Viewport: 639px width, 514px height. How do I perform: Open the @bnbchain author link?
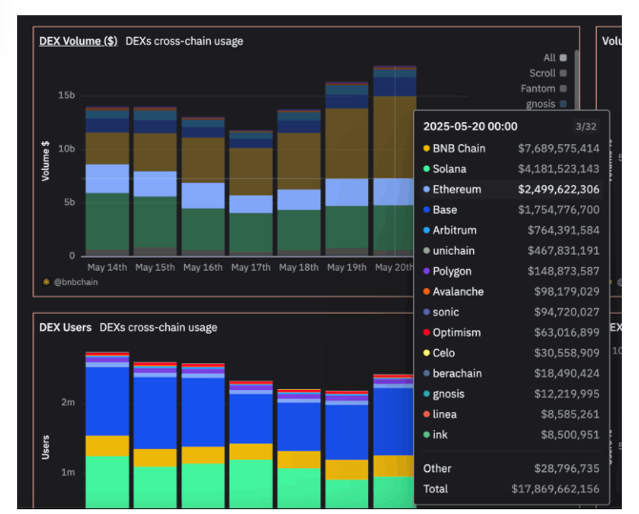pyautogui.click(x=75, y=282)
